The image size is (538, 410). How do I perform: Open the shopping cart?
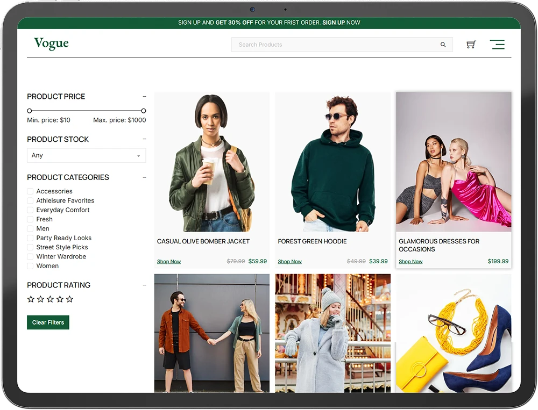471,44
